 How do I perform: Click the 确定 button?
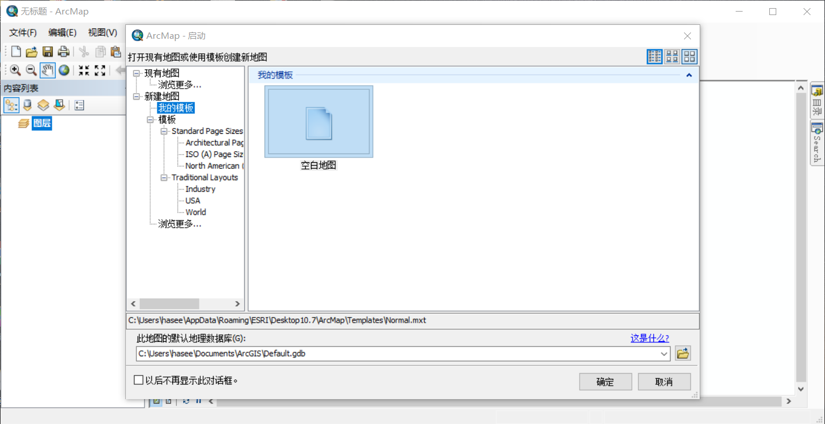[605, 382]
